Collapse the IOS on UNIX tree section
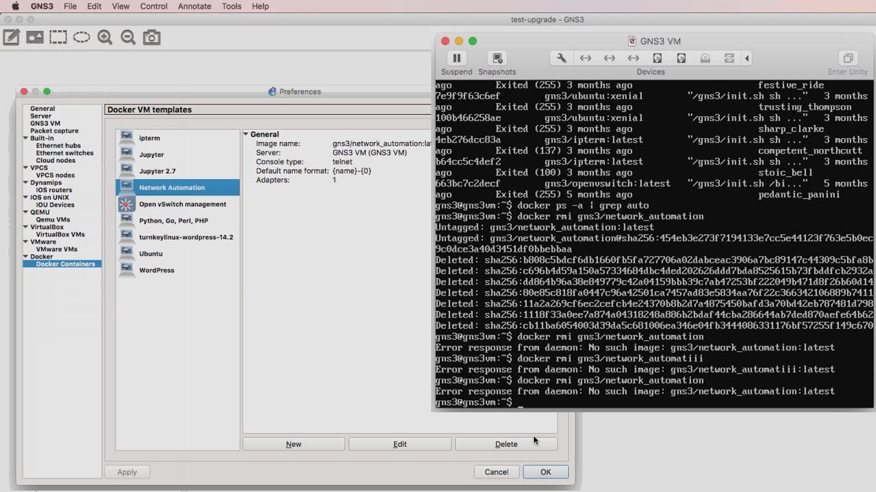The image size is (876, 492). [26, 197]
